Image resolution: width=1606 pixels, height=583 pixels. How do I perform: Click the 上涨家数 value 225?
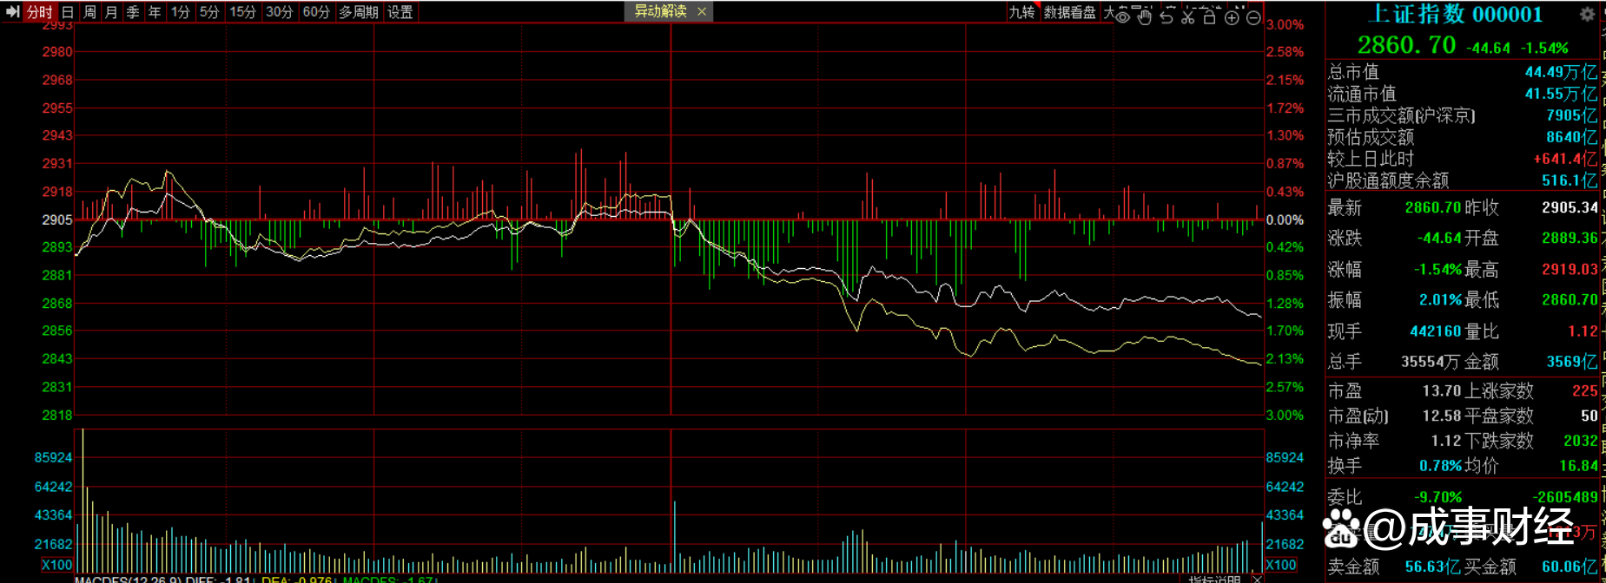[x=1584, y=390]
